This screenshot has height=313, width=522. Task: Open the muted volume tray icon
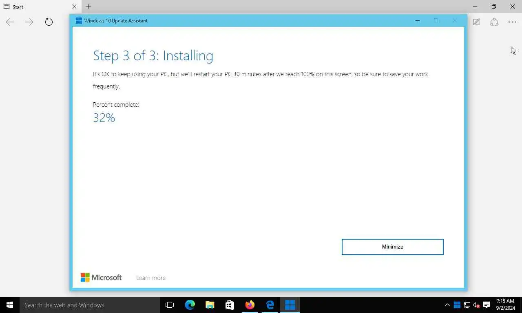click(x=476, y=305)
